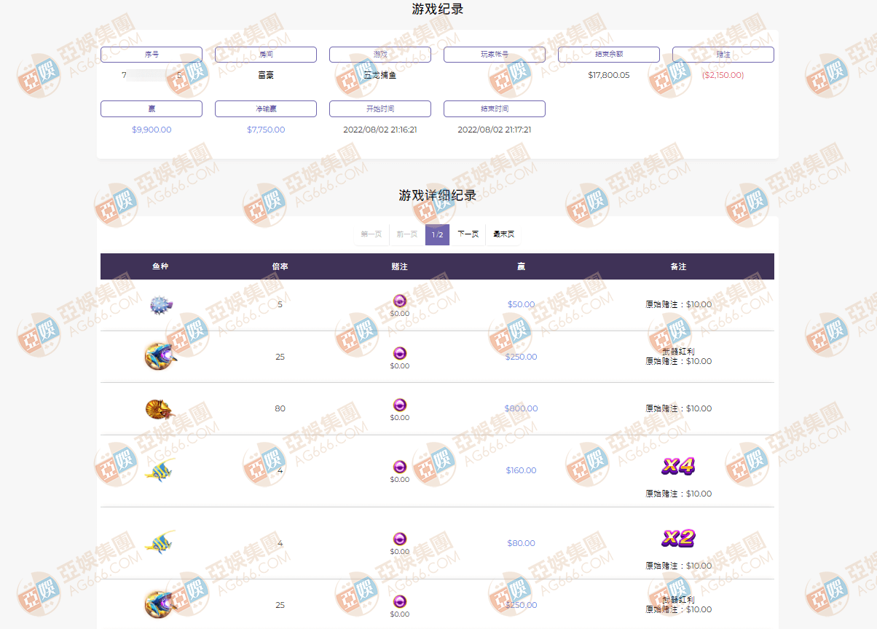Click the purple coin icon in the $800.00 row

point(399,405)
